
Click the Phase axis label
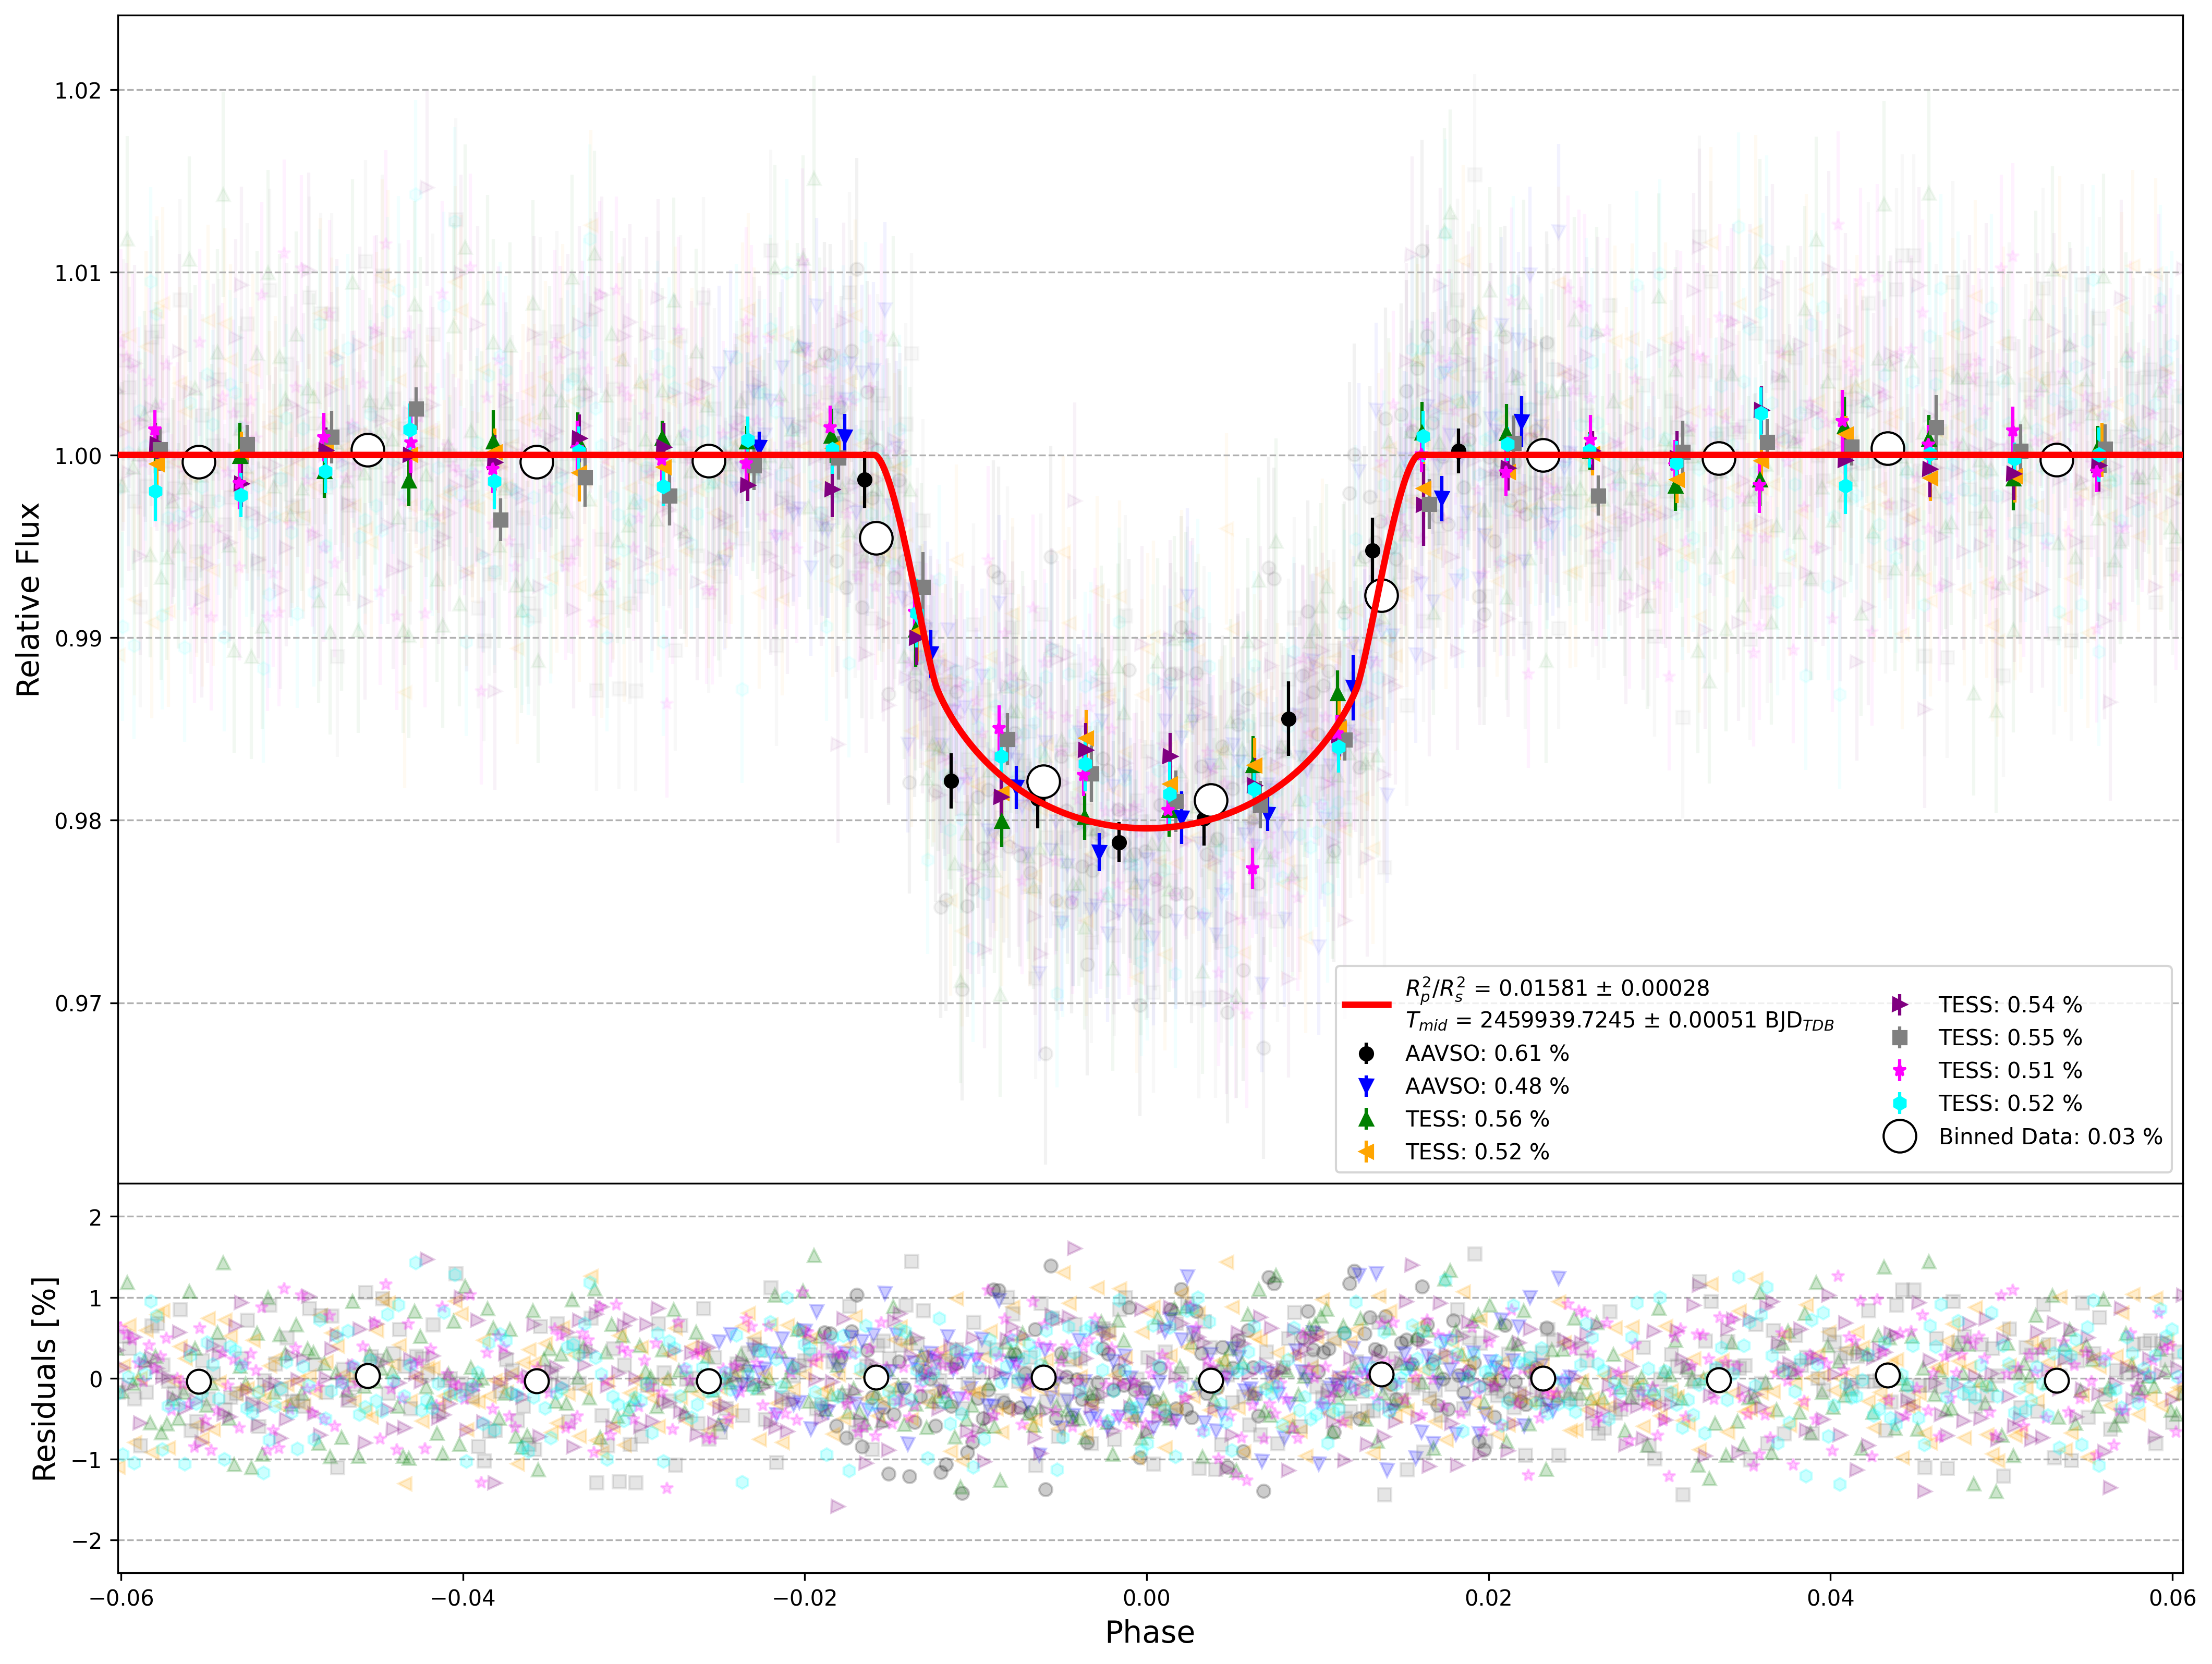coord(1150,1632)
